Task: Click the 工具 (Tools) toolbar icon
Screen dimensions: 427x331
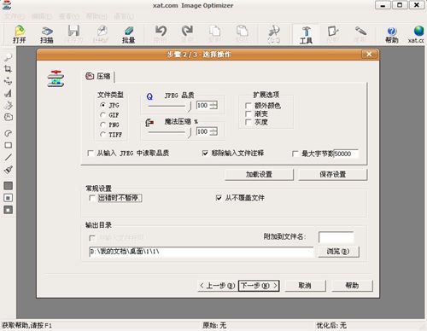Action: click(306, 34)
